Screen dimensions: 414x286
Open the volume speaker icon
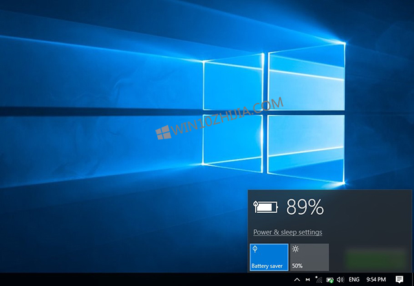pos(341,280)
